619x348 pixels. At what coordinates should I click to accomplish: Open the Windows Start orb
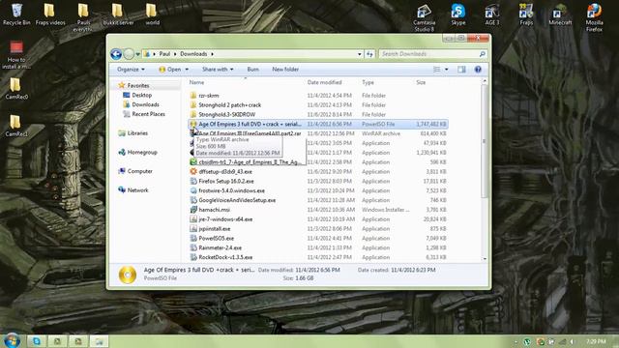point(12,340)
